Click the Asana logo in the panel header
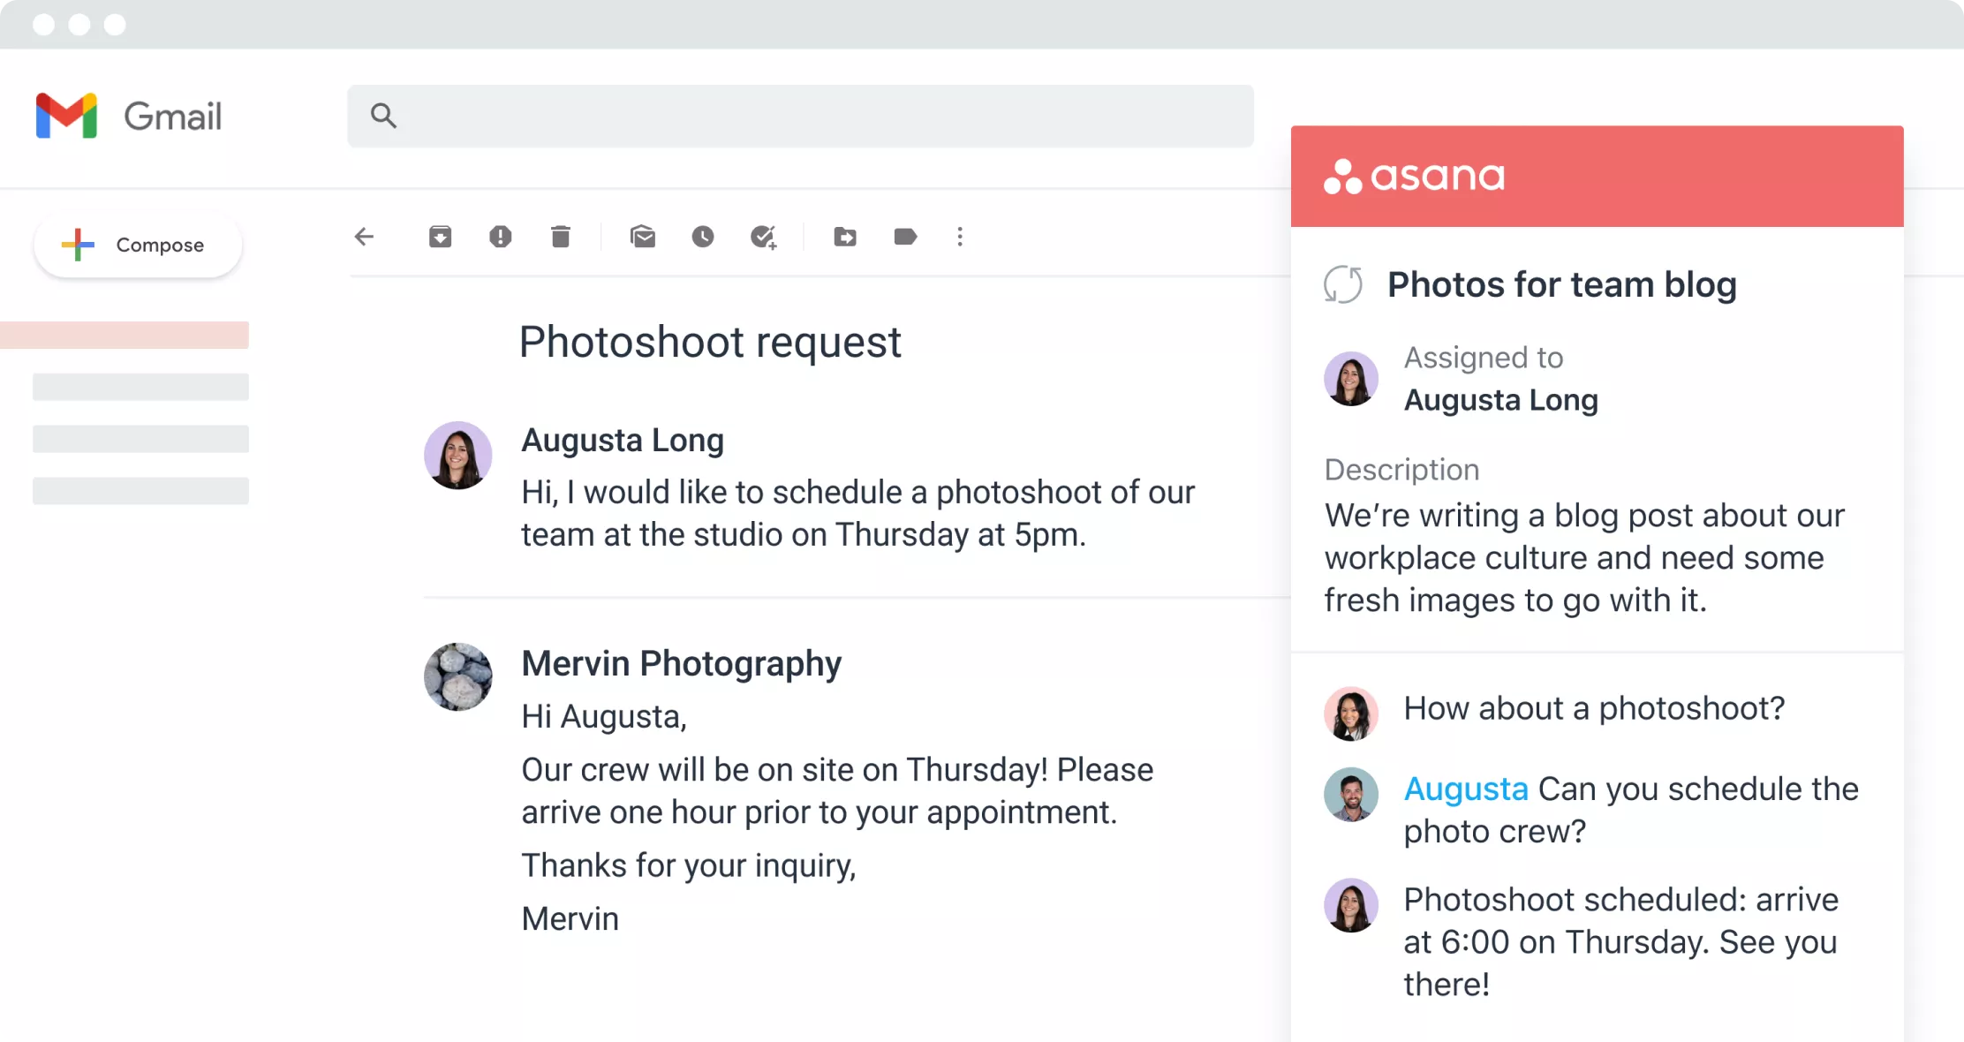The width and height of the screenshot is (1964, 1042). click(1415, 177)
